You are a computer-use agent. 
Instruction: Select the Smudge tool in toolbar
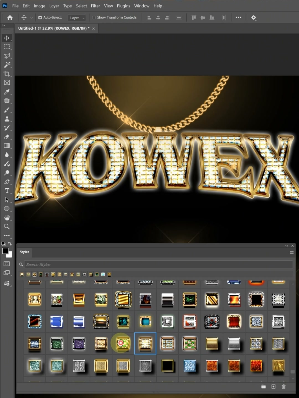tap(7, 164)
